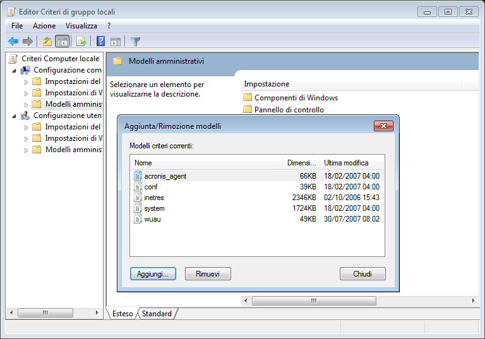Click the up one level folder icon
This screenshot has height=339, width=485.
(x=47, y=42)
